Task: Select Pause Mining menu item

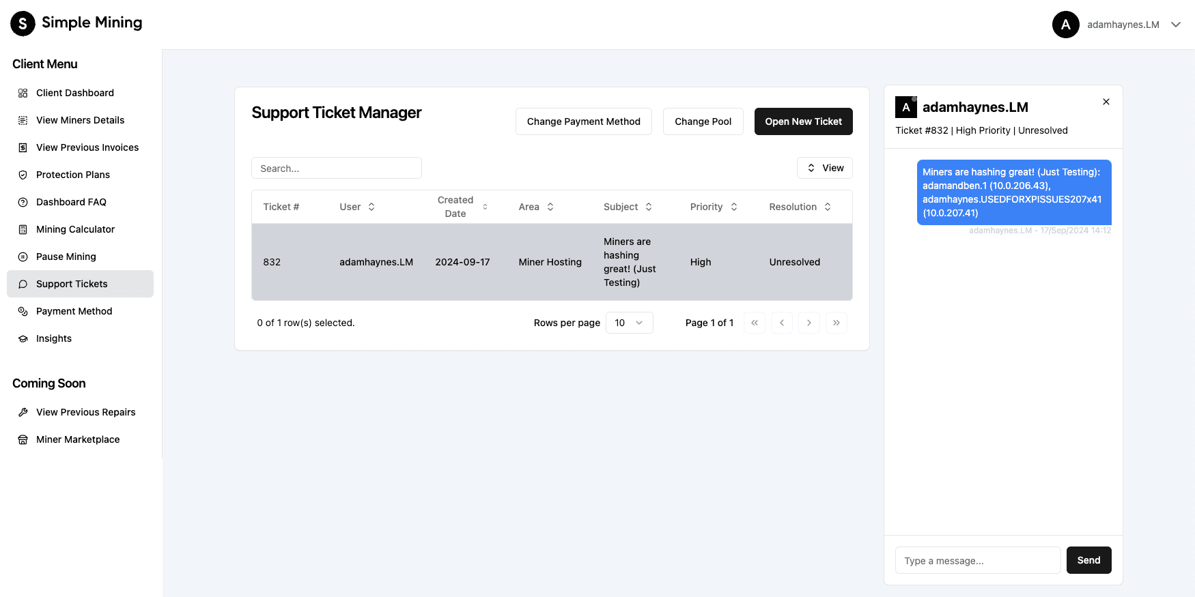Action: click(80, 257)
